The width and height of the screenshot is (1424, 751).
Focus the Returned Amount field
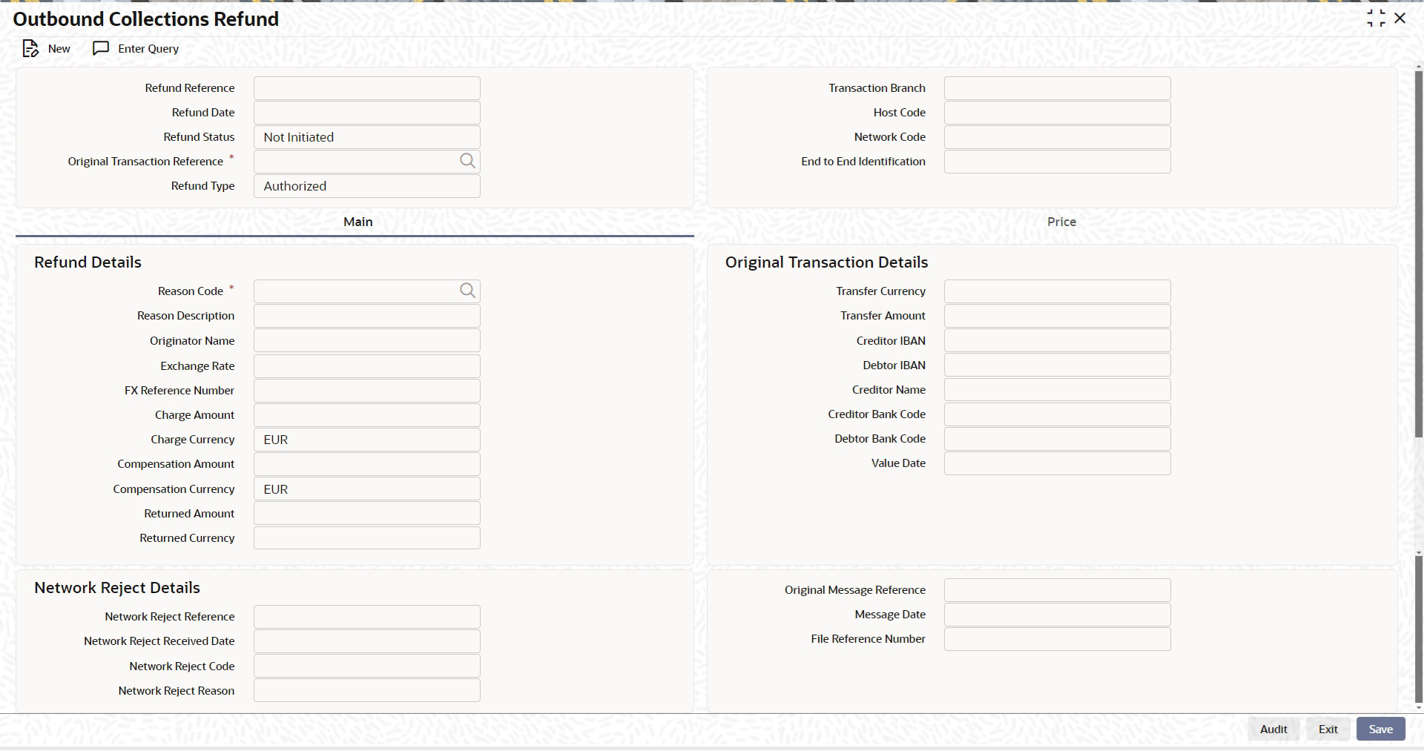367,514
